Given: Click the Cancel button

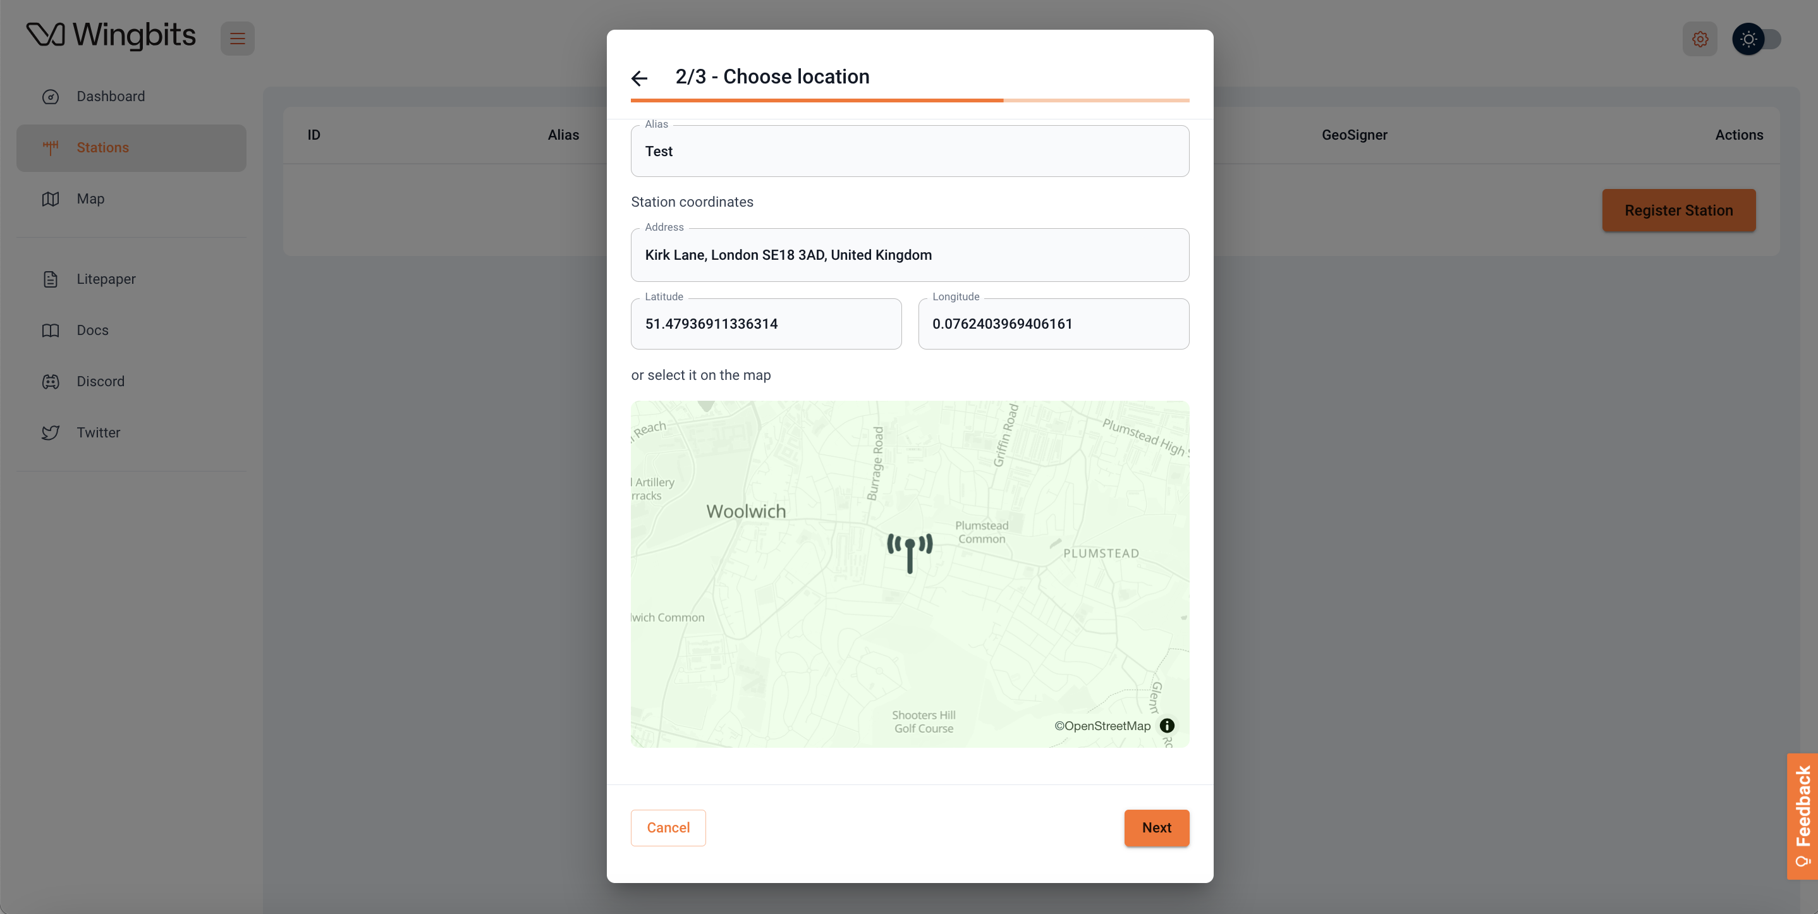Looking at the screenshot, I should (668, 827).
